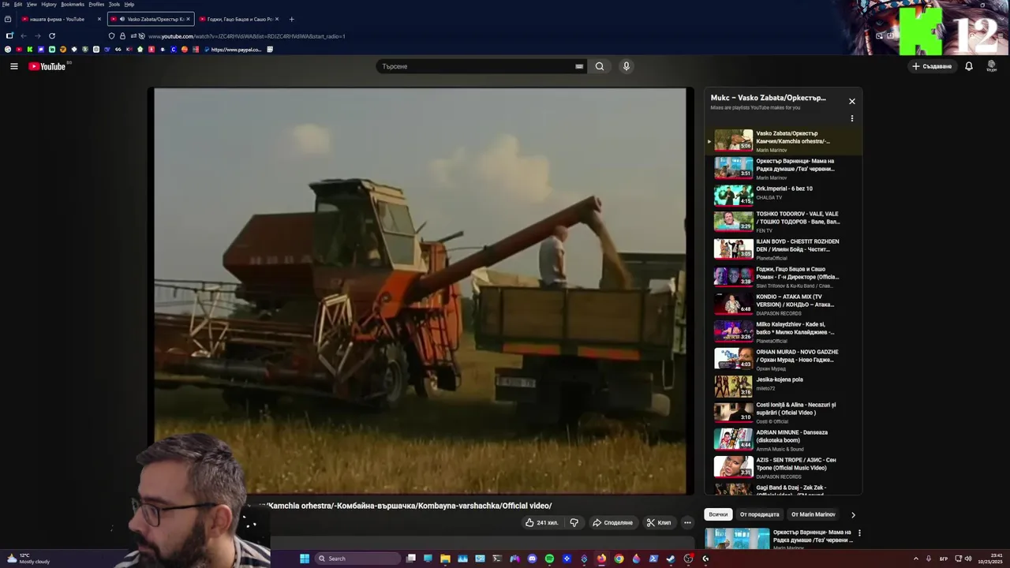This screenshot has height=568, width=1010.
Task: Open File Explorer from the taskbar
Action: pos(445,559)
